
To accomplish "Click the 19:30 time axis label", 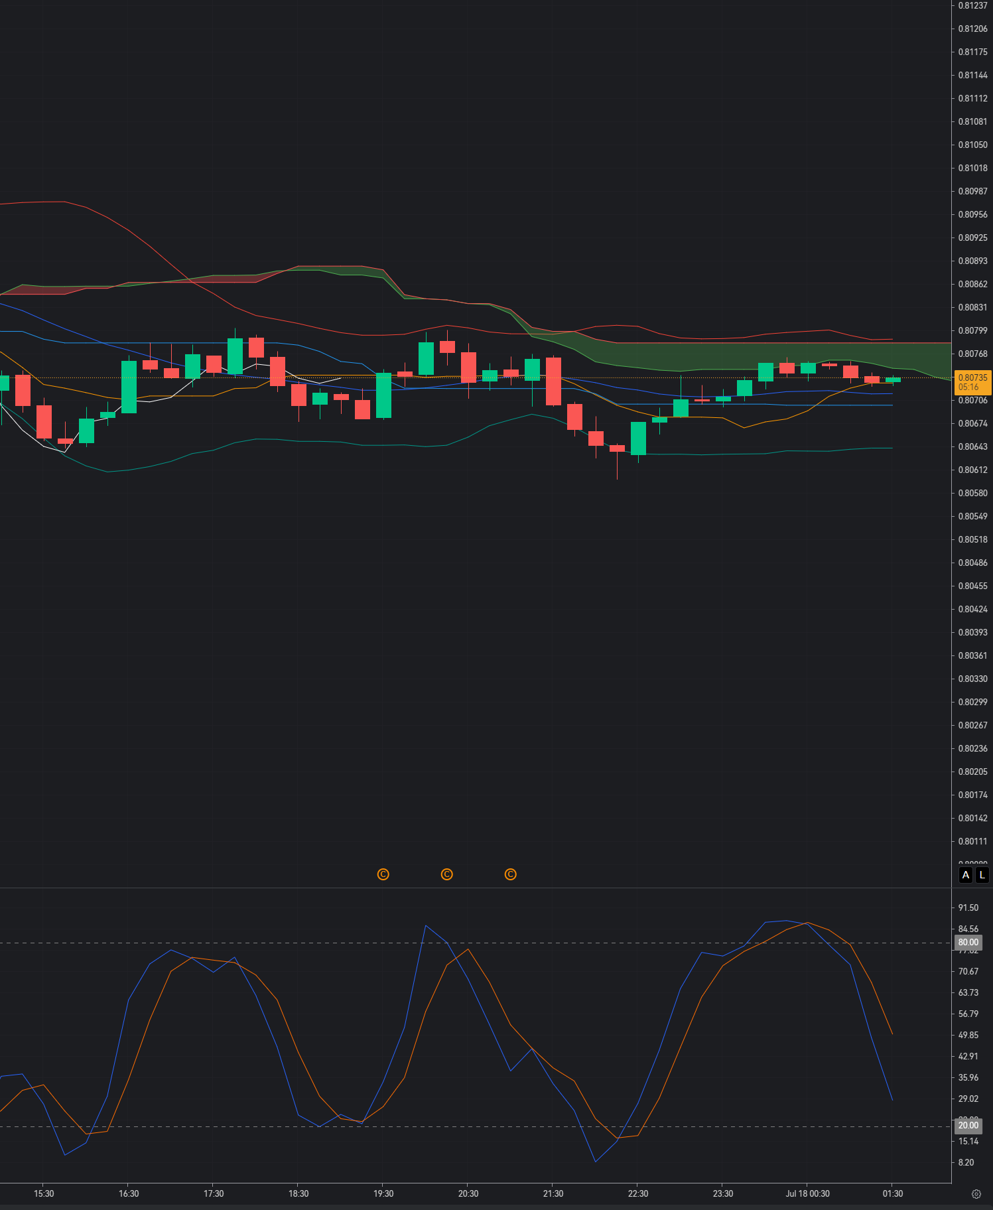I will (383, 1193).
